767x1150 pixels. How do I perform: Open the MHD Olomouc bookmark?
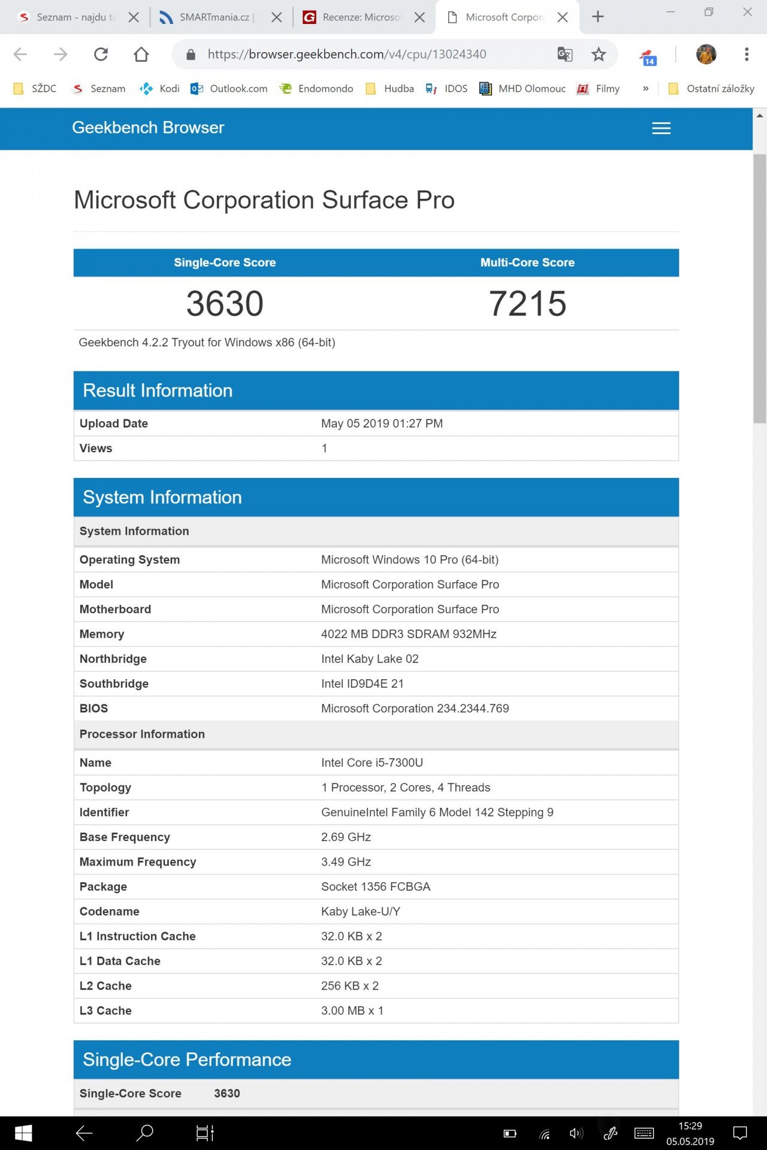pyautogui.click(x=523, y=89)
